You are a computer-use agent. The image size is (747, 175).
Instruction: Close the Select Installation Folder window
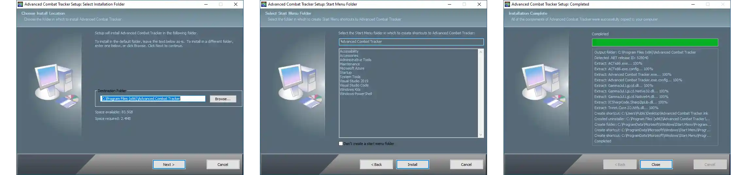click(x=236, y=4)
